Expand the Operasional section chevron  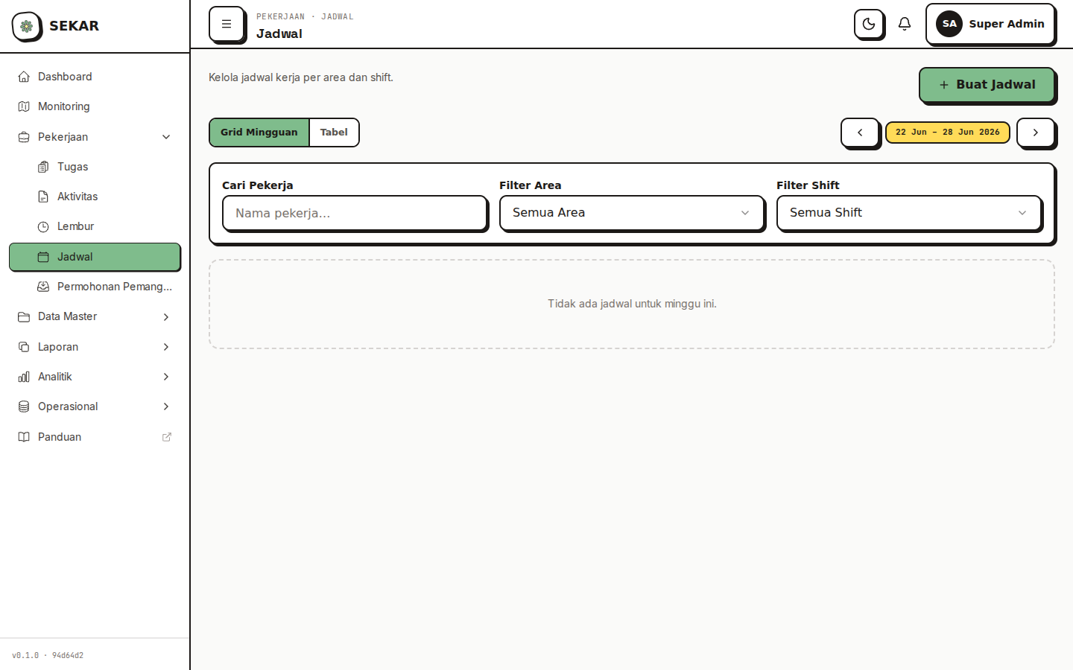(166, 406)
